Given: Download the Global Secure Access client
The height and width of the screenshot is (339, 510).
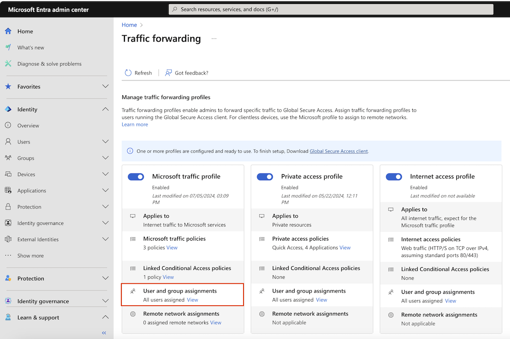Looking at the screenshot, I should (x=338, y=151).
